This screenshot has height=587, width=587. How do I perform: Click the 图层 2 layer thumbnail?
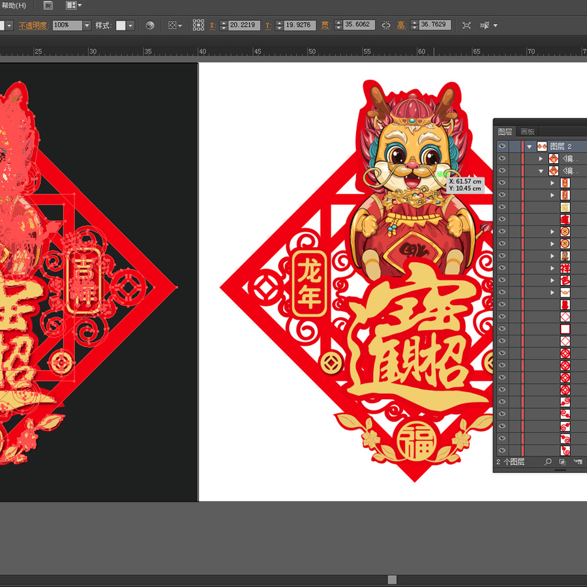(x=542, y=146)
